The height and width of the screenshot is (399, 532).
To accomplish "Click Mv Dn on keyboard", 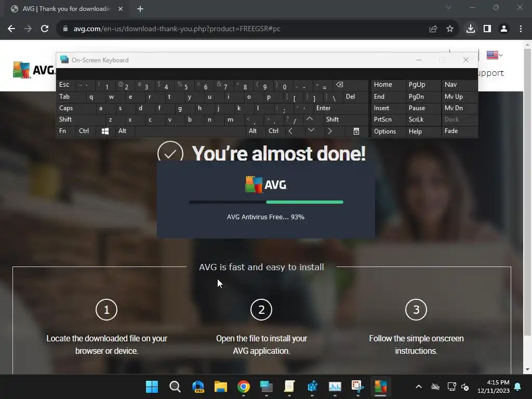I will click(x=459, y=108).
